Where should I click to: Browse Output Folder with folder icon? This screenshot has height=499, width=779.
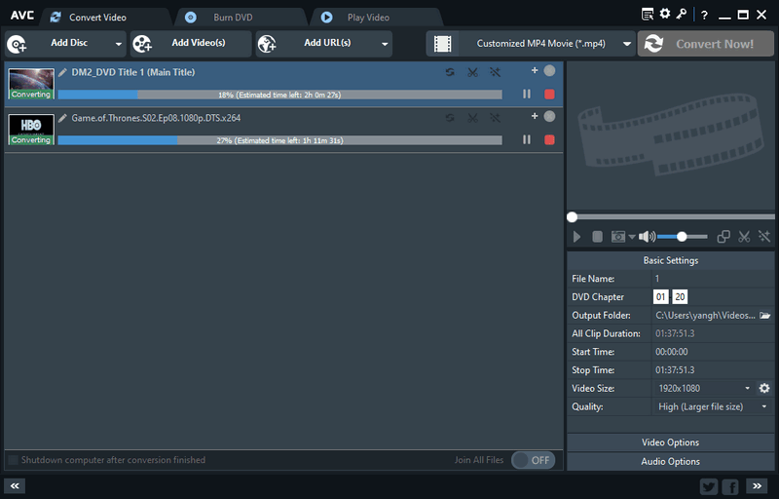point(765,315)
